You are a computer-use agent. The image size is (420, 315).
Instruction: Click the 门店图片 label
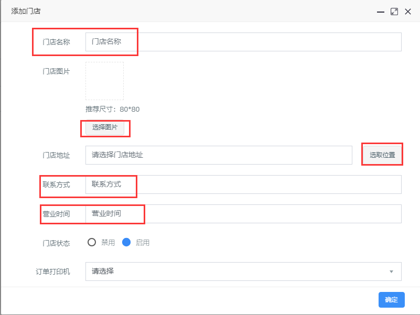point(56,71)
